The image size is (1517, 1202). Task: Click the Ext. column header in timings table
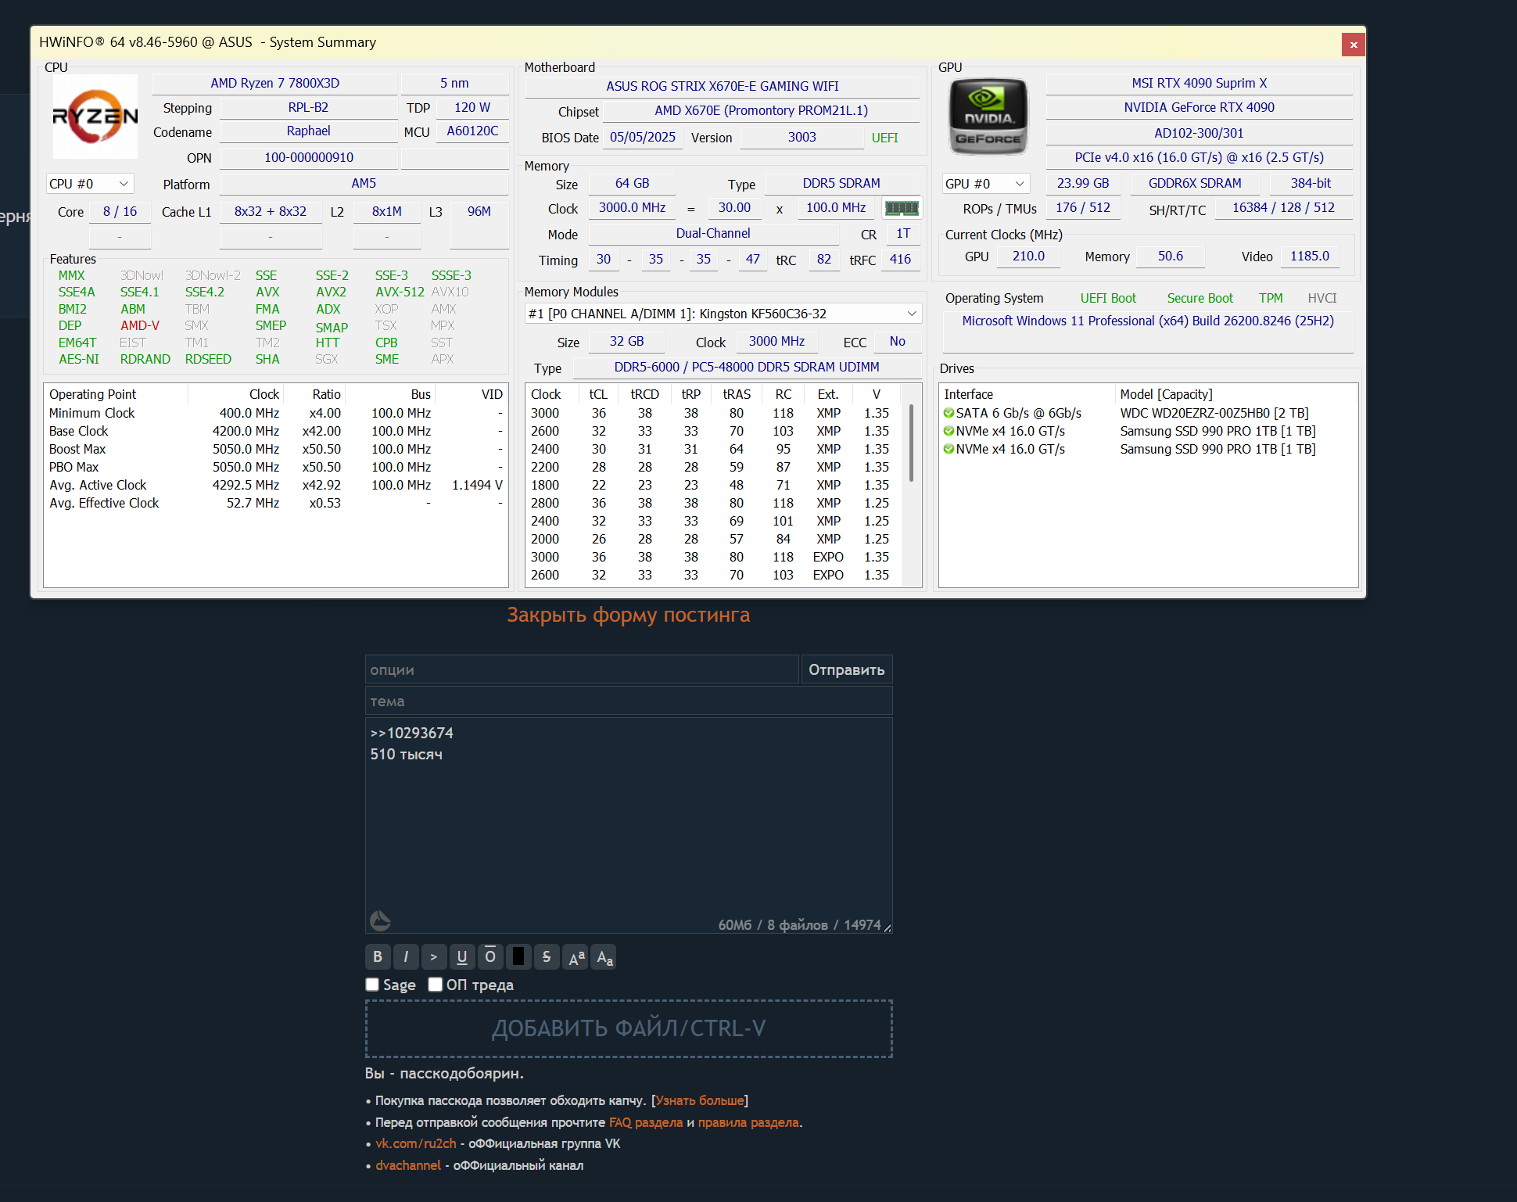pos(828,394)
